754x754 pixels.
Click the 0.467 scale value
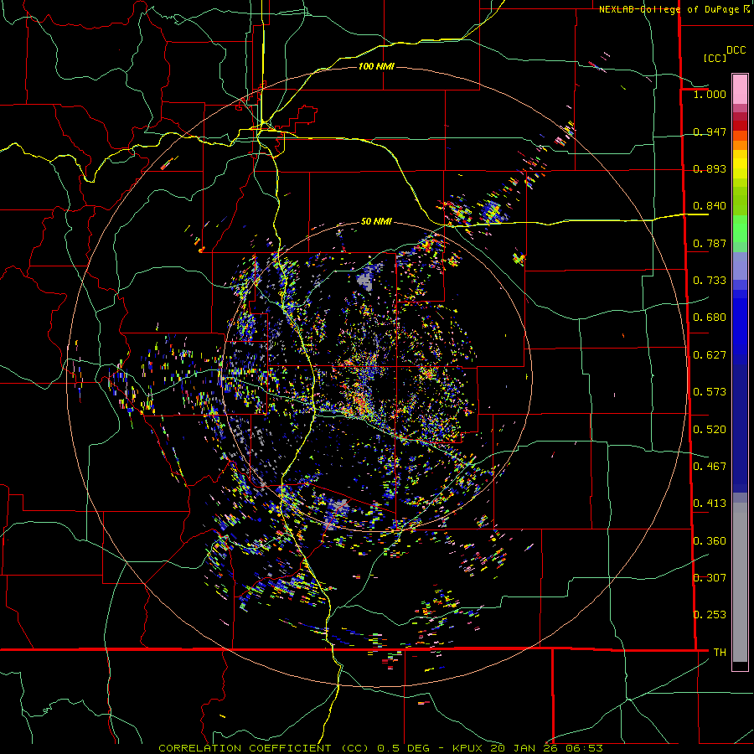point(710,467)
